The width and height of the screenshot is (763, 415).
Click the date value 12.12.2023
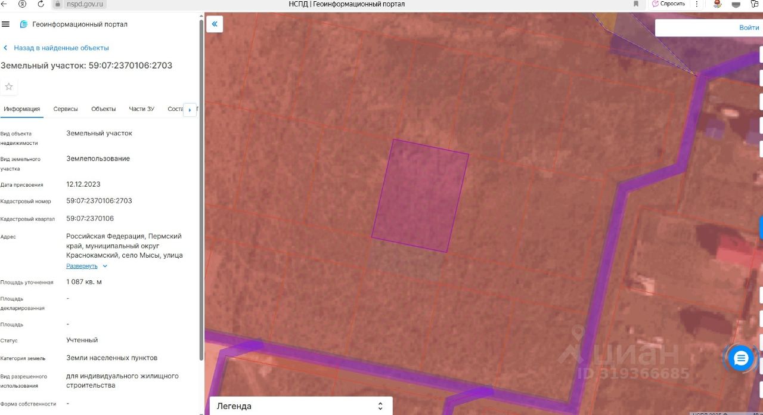[x=83, y=184]
